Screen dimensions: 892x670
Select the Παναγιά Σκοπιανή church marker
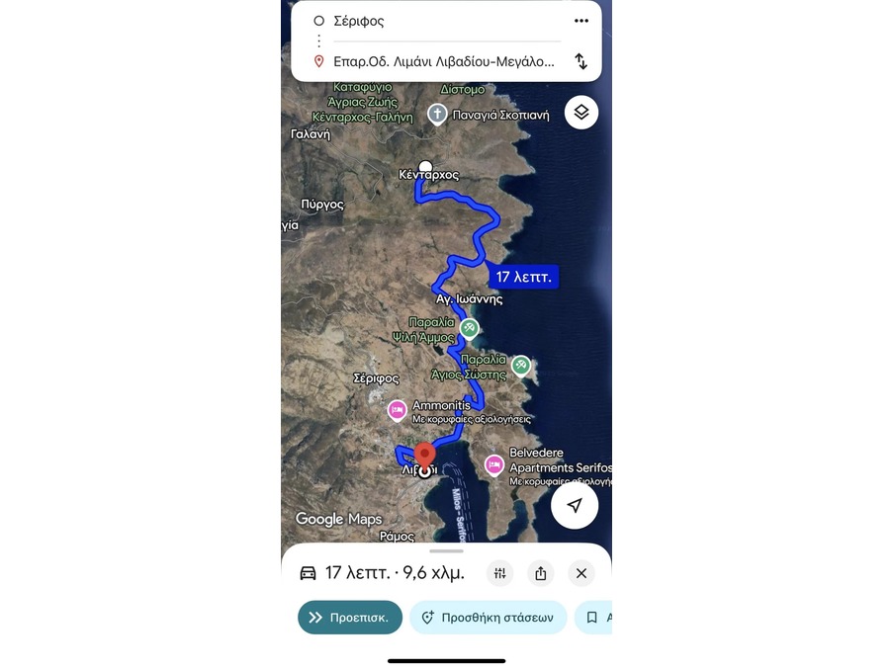point(437,115)
